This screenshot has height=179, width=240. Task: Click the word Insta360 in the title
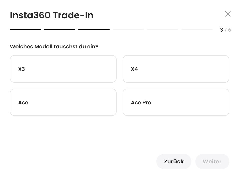(x=30, y=15)
